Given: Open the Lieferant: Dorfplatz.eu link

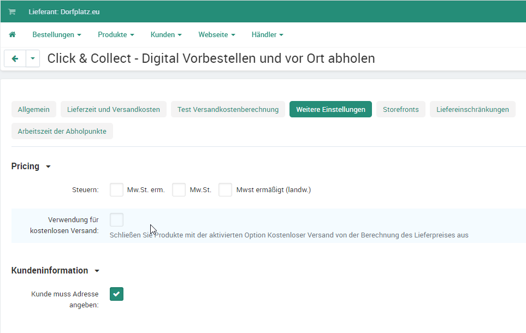Looking at the screenshot, I should 64,12.
